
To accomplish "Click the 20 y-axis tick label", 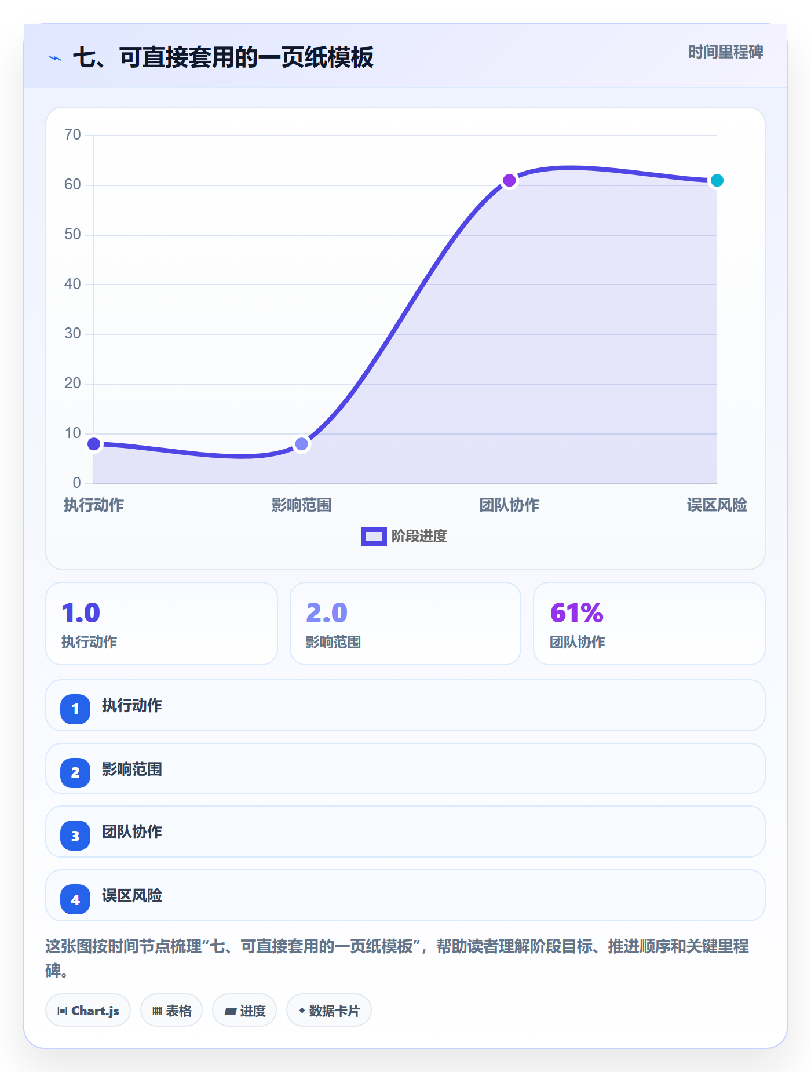I will [72, 384].
